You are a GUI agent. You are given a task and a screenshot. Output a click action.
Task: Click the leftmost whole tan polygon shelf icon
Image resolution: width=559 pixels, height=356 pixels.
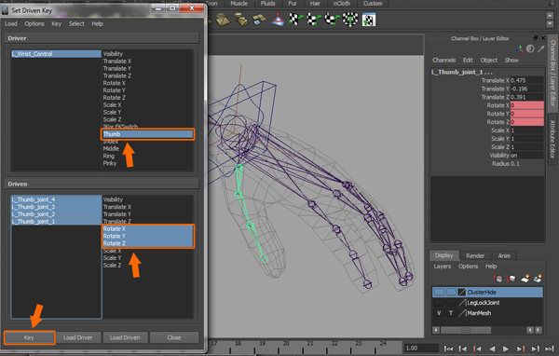pos(223,20)
